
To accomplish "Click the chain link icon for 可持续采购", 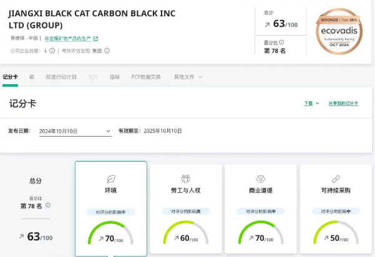I will click(336, 178).
